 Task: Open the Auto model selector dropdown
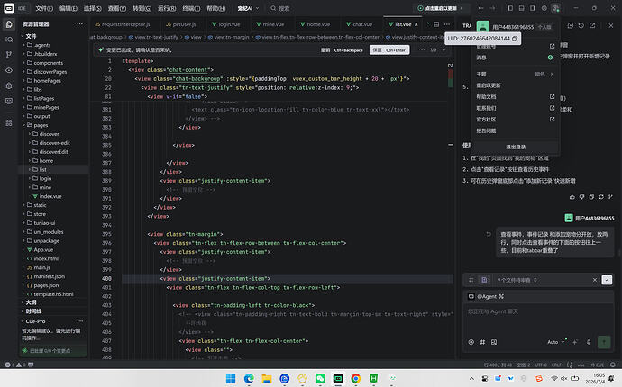tap(555, 342)
